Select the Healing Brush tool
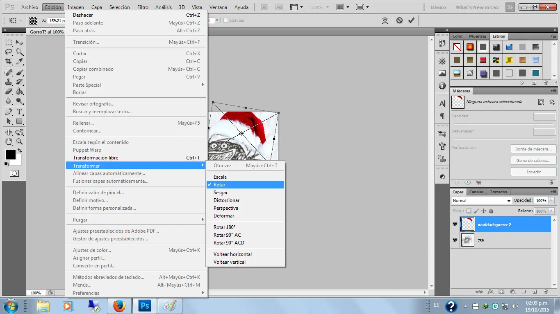Viewport: 560px width, 314px height. point(9,72)
